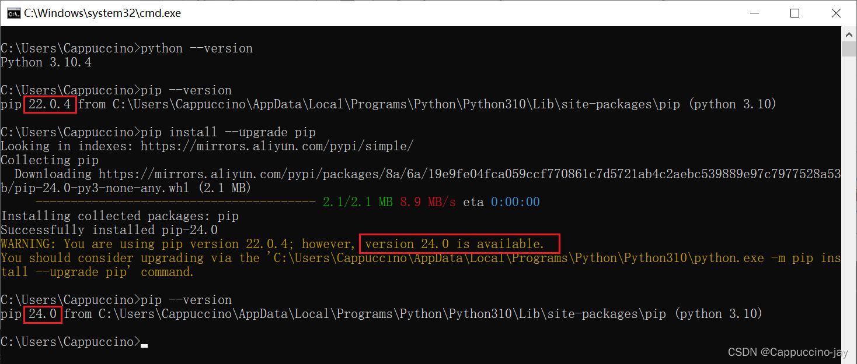Click the 'python --version' command text

click(x=197, y=48)
